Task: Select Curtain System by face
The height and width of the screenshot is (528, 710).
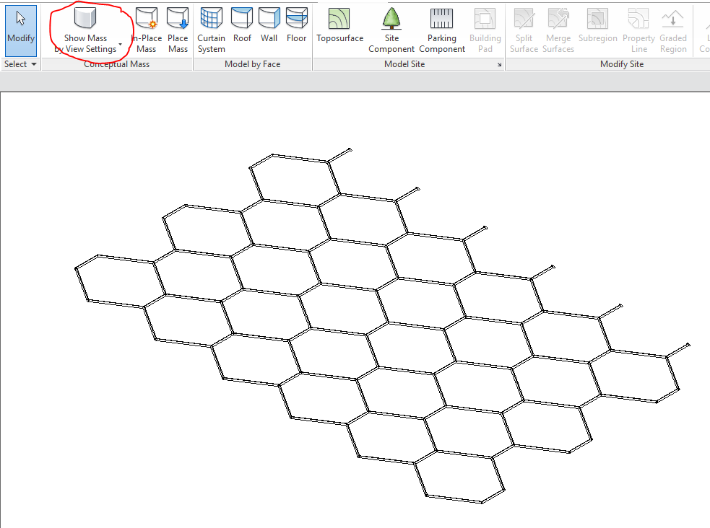Action: (211, 30)
